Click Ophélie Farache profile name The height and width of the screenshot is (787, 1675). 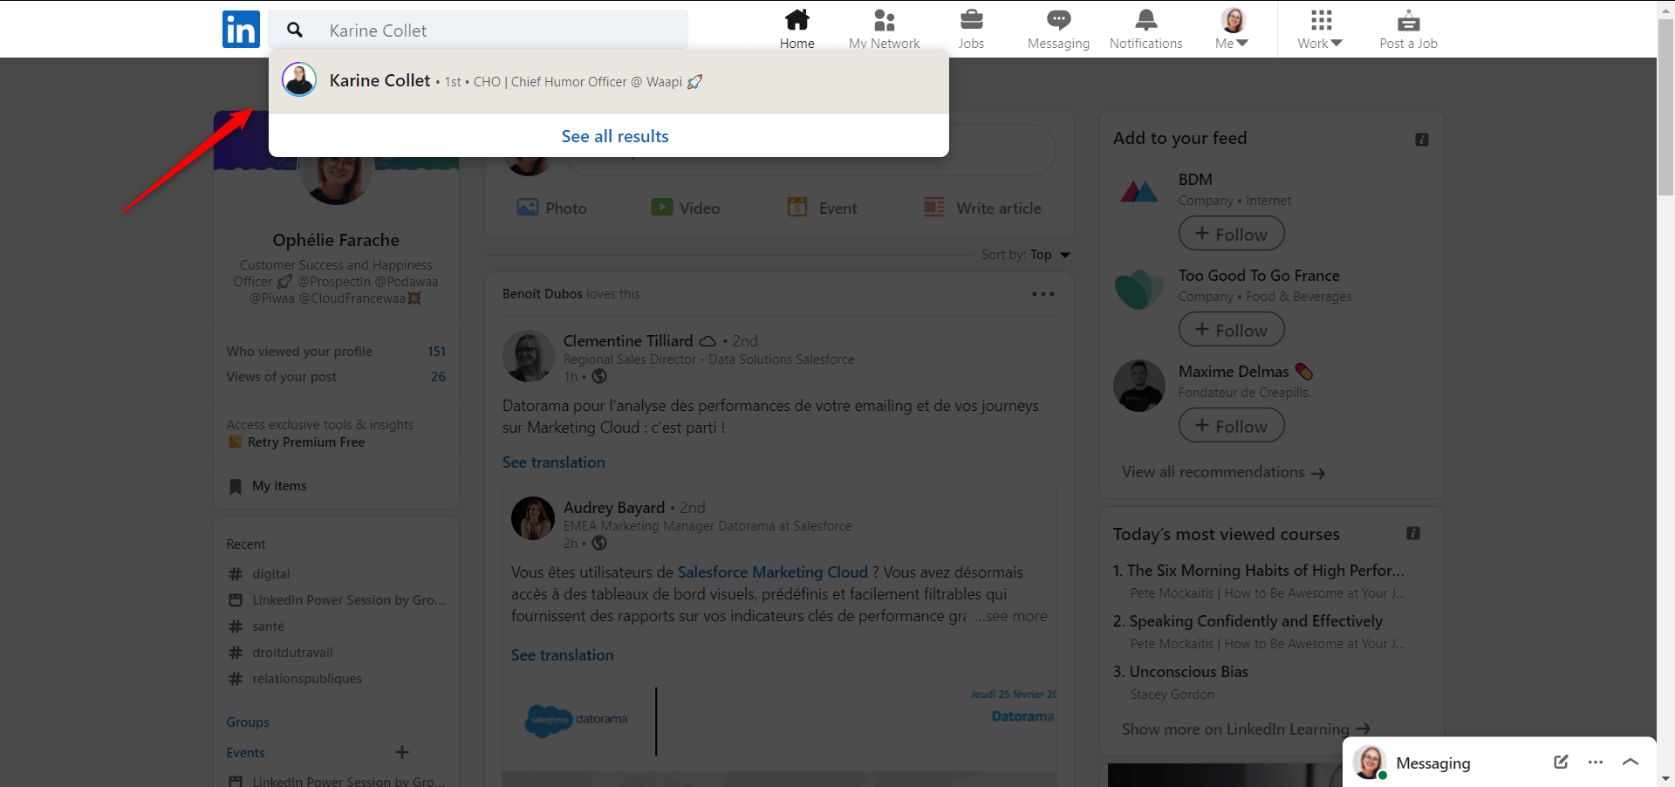(336, 240)
